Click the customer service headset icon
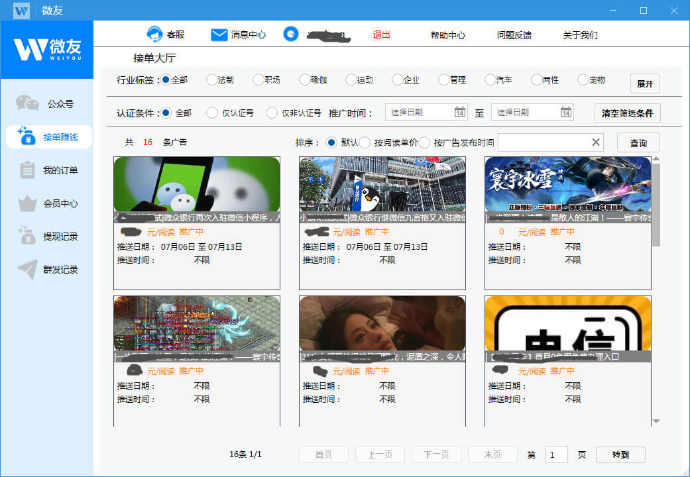 pyautogui.click(x=154, y=34)
